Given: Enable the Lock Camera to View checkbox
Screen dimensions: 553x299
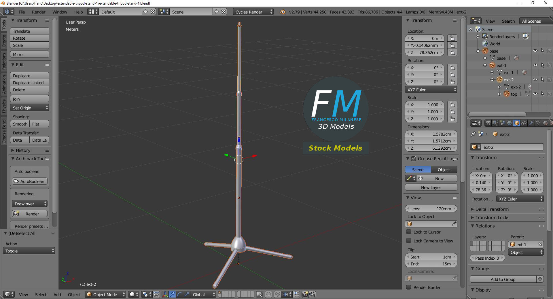Looking at the screenshot, I should tap(408, 241).
